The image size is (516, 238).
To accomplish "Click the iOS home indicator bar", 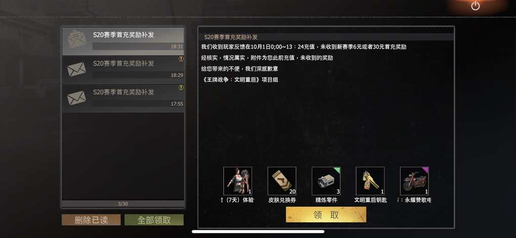I will 258,232.
